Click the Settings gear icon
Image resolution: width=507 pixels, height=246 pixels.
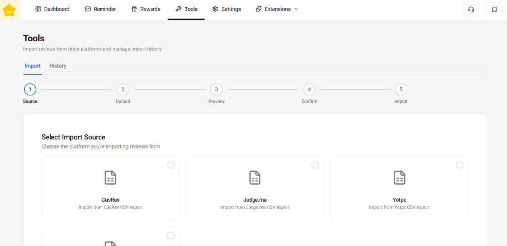coord(215,9)
